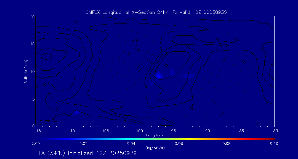Image resolution: width=298 pixels, height=159 pixels.
Task: Click the small diamond contour near -92 longitude
Action: (192, 107)
